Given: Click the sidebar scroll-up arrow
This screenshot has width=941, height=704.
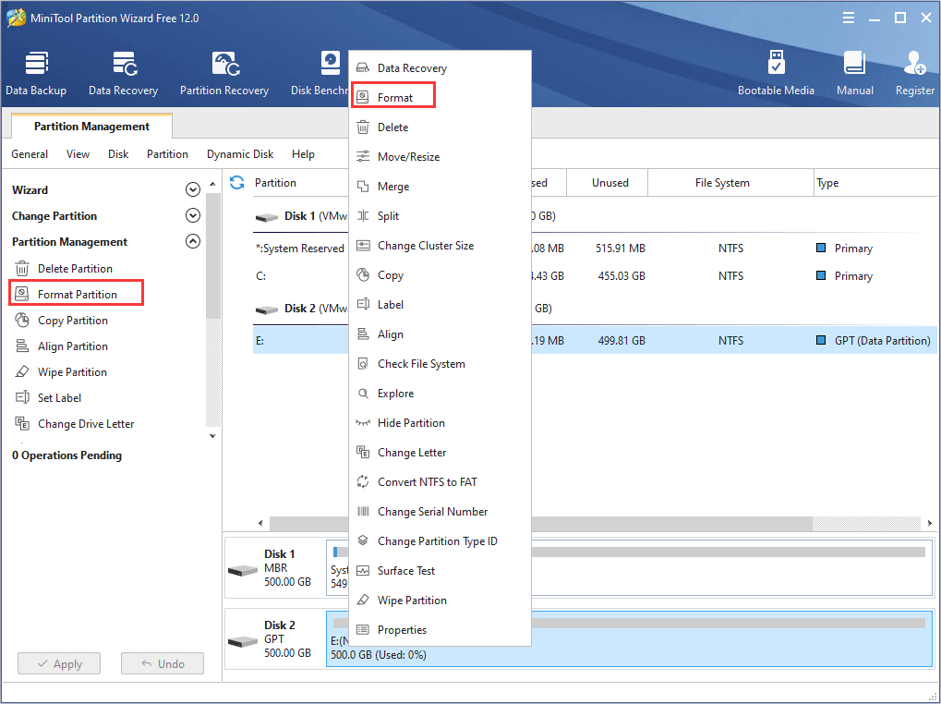Looking at the screenshot, I should pyautogui.click(x=212, y=184).
